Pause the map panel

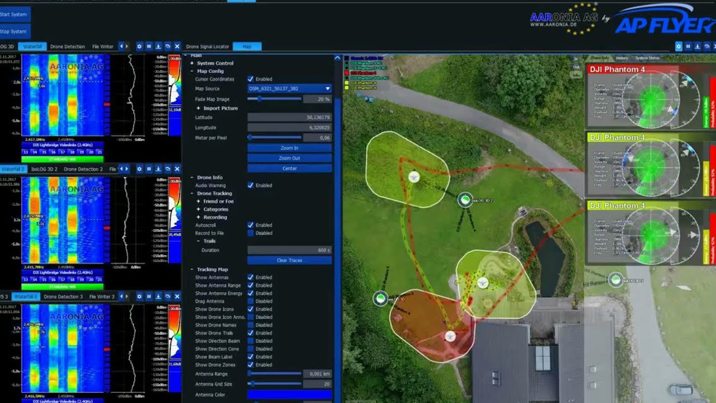coord(688,46)
